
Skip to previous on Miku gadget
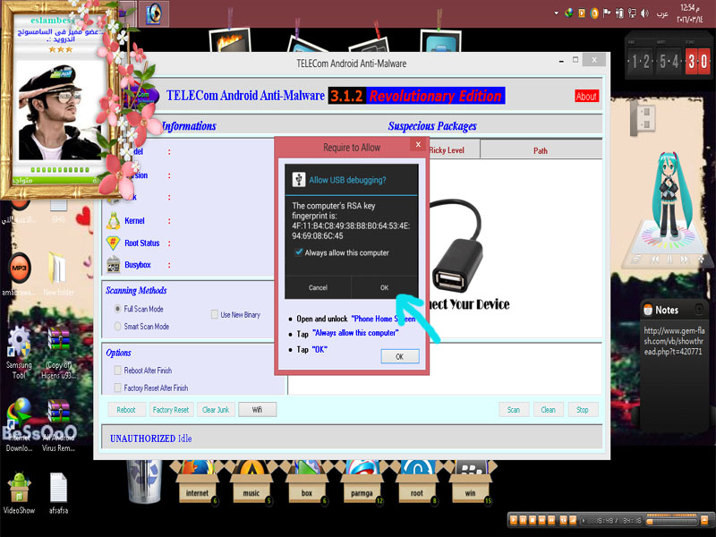(655, 260)
